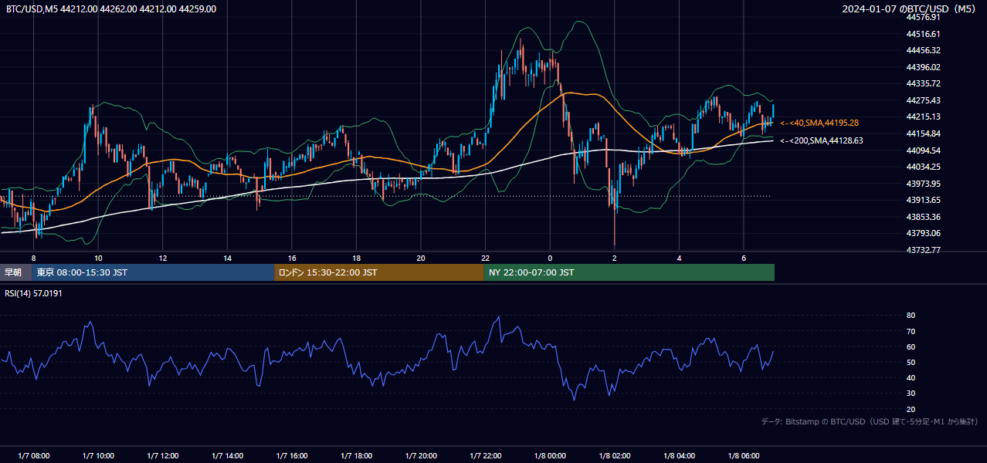Screen dimensions: 987x463
Task: Click the 43973.95 price axis label
Action: pyautogui.click(x=923, y=184)
